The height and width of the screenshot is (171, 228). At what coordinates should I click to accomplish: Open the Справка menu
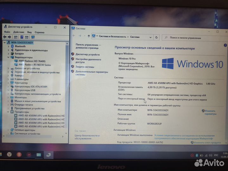[x=39, y=32]
